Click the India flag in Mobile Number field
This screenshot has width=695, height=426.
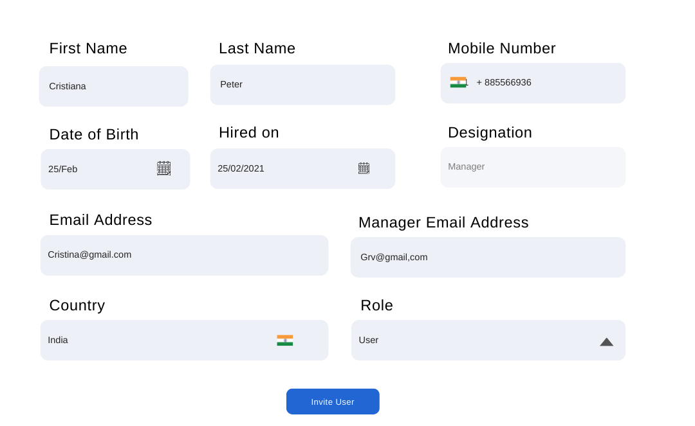coord(458,82)
